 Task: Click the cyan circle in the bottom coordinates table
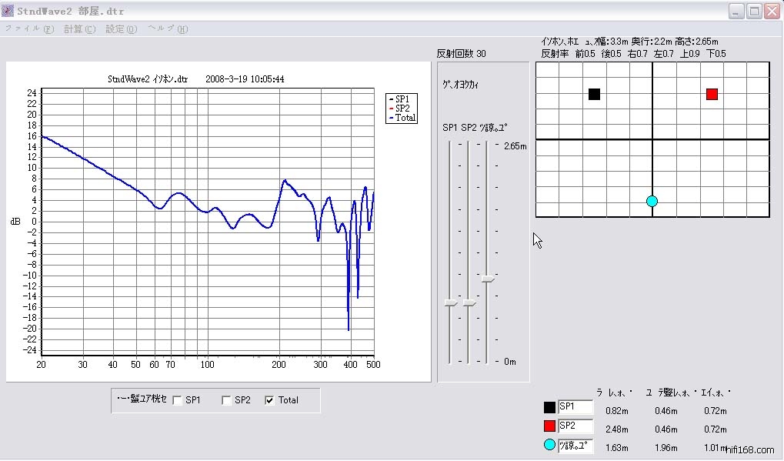(549, 445)
